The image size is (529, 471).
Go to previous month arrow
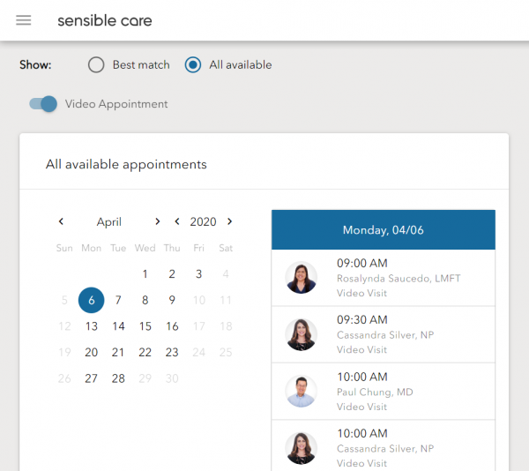61,221
